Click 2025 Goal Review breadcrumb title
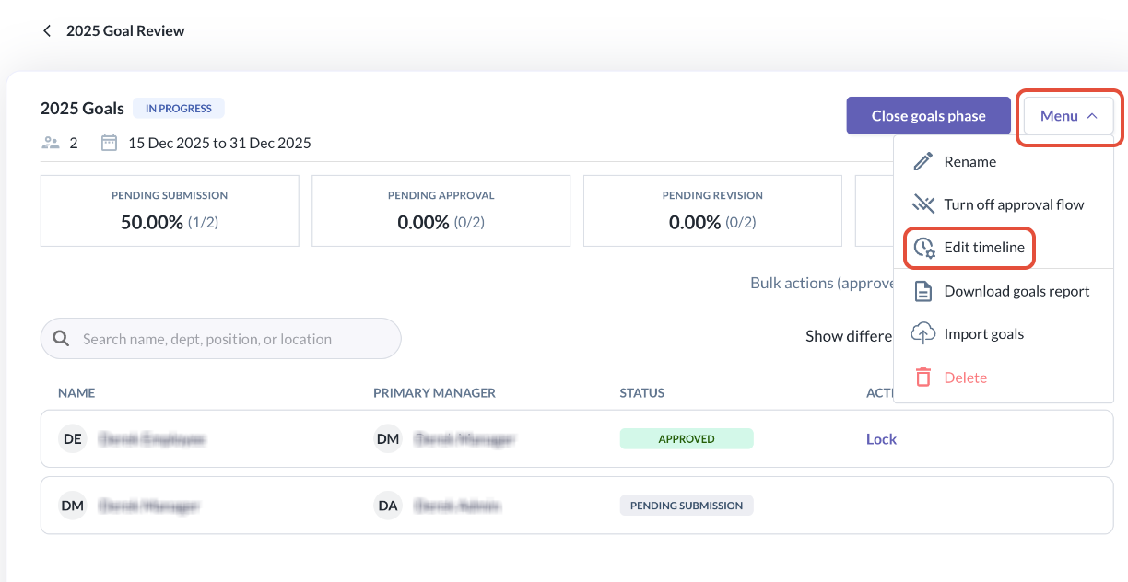Image resolution: width=1128 pixels, height=582 pixels. coord(125,30)
